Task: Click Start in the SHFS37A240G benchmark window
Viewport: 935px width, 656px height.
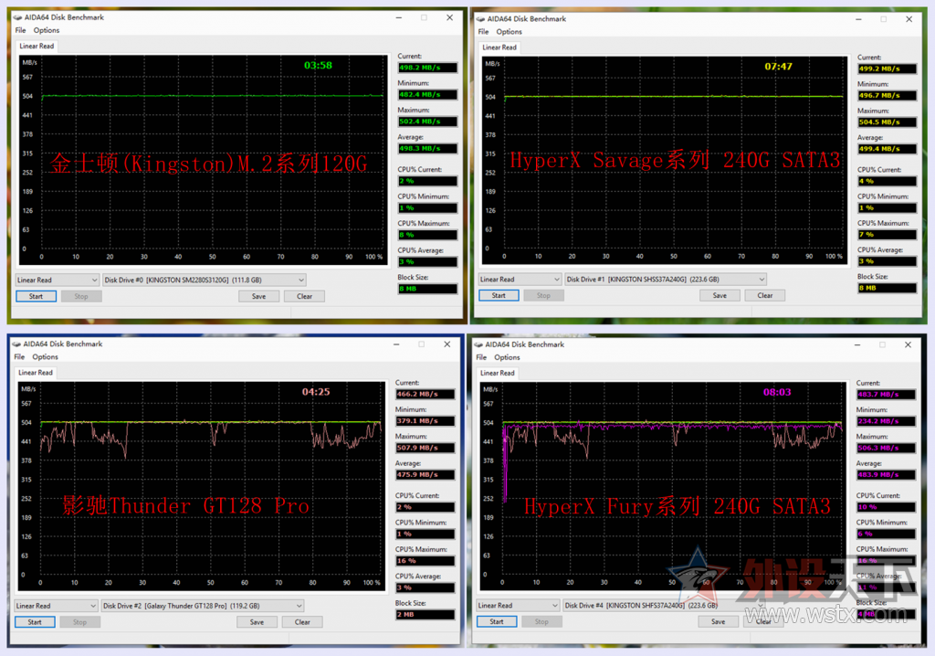Action: click(497, 621)
